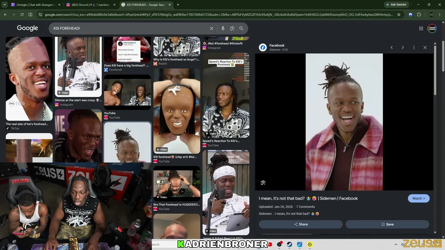The image size is (445, 250).
Task: Open the result thumbnail captioned 'YouTube'
Action: pyautogui.click(x=127, y=91)
